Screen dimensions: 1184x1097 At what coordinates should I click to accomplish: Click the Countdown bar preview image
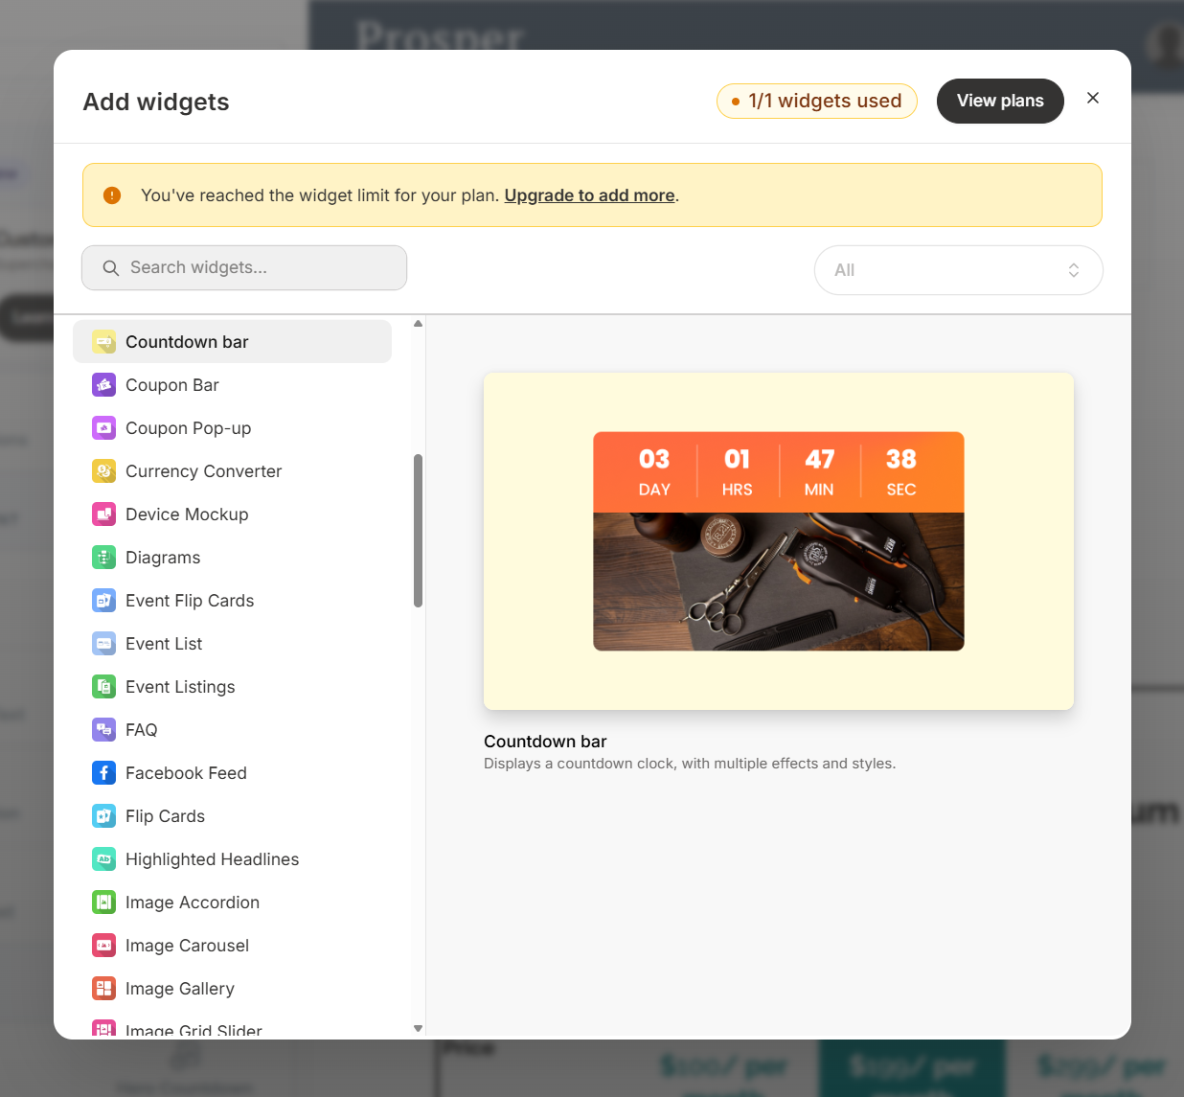coord(779,541)
